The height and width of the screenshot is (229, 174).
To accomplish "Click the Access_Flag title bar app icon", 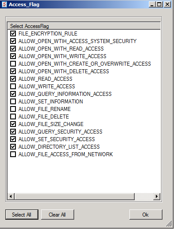I will [4, 4].
